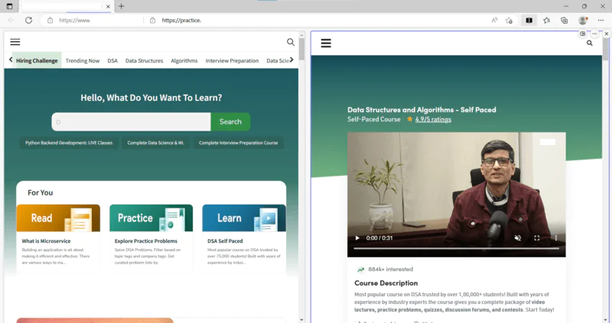Play the course intro video
This screenshot has height=323, width=612.
(x=357, y=238)
